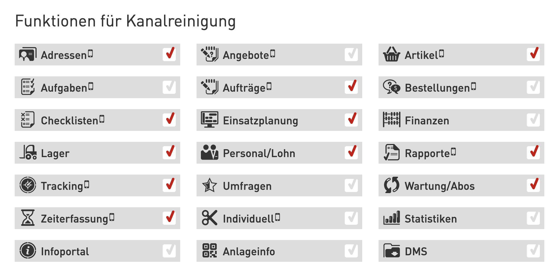This screenshot has height=276, width=559.
Task: Click the Einsatzplanung monitor icon
Action: coord(209,120)
